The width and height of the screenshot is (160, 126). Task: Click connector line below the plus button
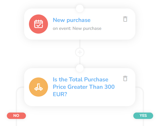coord(80,61)
